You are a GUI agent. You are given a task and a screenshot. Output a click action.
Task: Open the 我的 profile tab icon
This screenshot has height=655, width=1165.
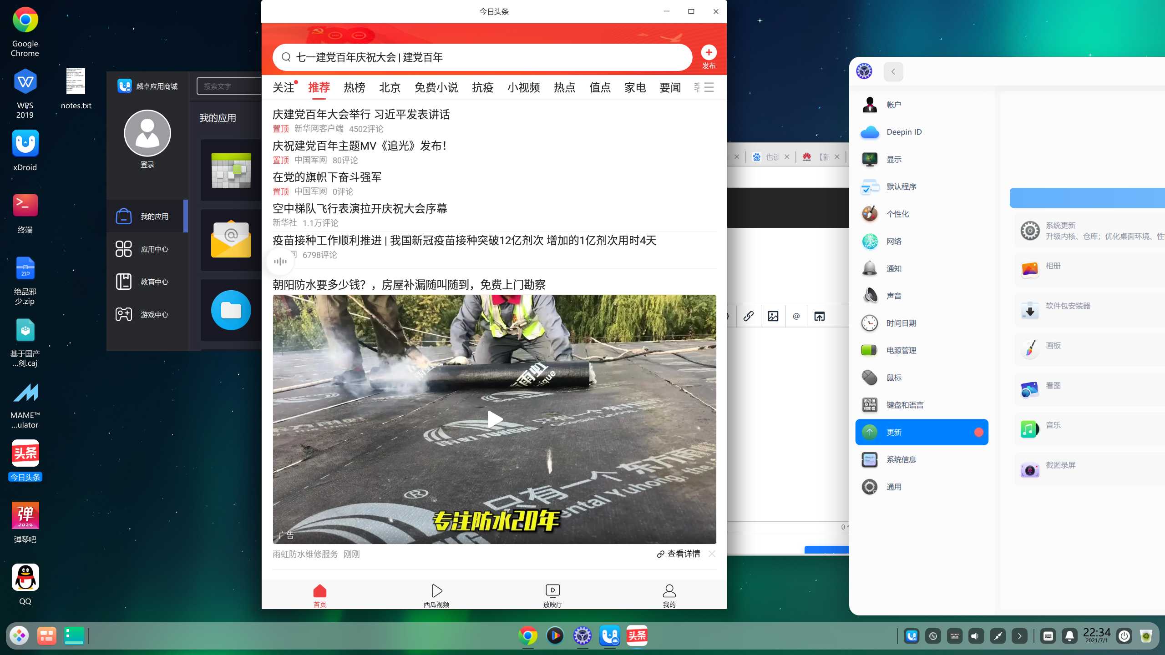tap(669, 591)
